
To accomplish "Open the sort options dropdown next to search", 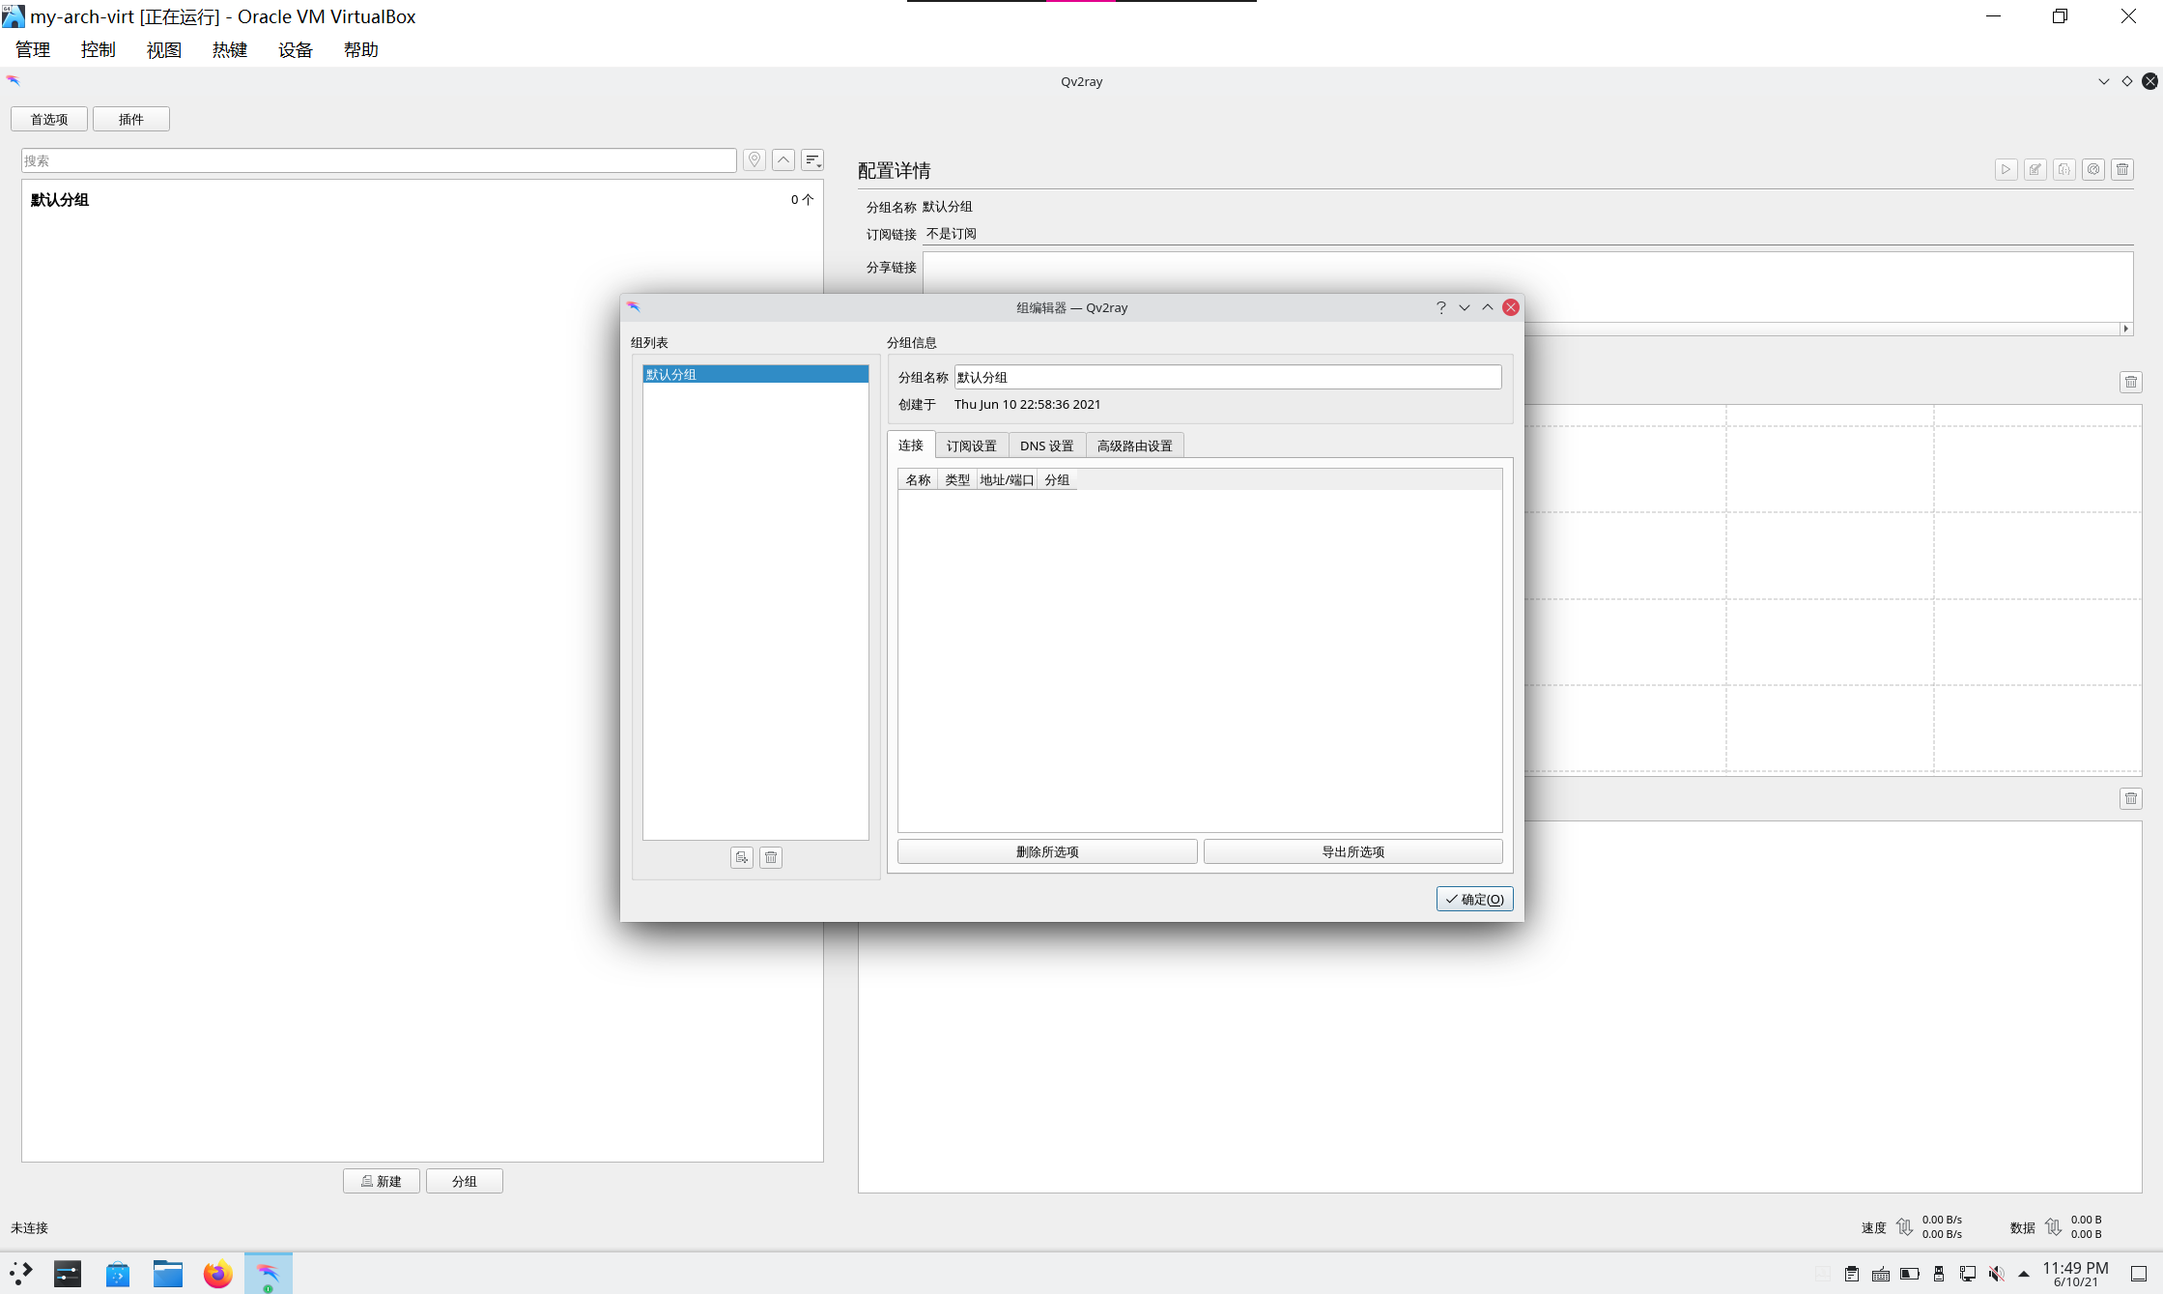I will [812, 159].
